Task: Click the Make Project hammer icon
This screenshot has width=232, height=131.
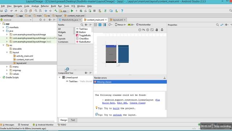Action: pos(56,11)
